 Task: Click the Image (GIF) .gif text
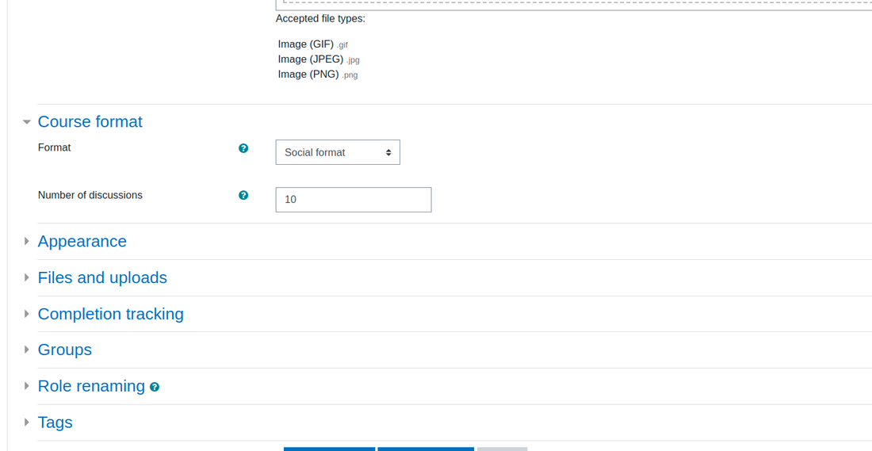313,44
